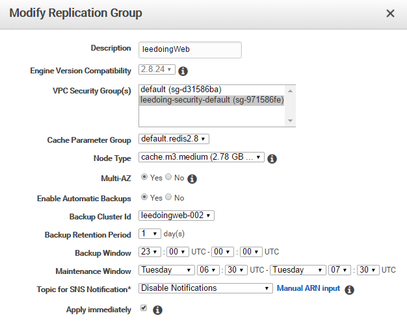Open Maintenance Window end day dropdown

click(298, 270)
